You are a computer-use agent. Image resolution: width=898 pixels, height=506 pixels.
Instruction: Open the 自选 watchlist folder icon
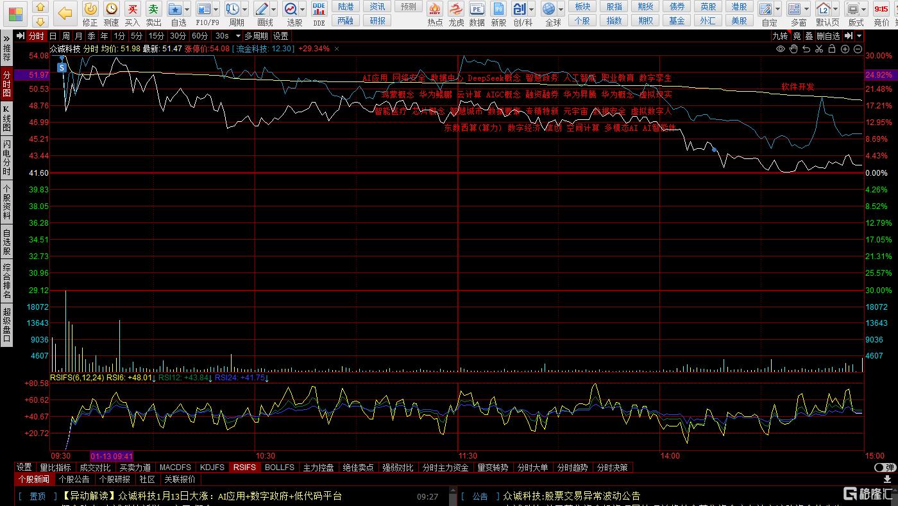pos(175,9)
